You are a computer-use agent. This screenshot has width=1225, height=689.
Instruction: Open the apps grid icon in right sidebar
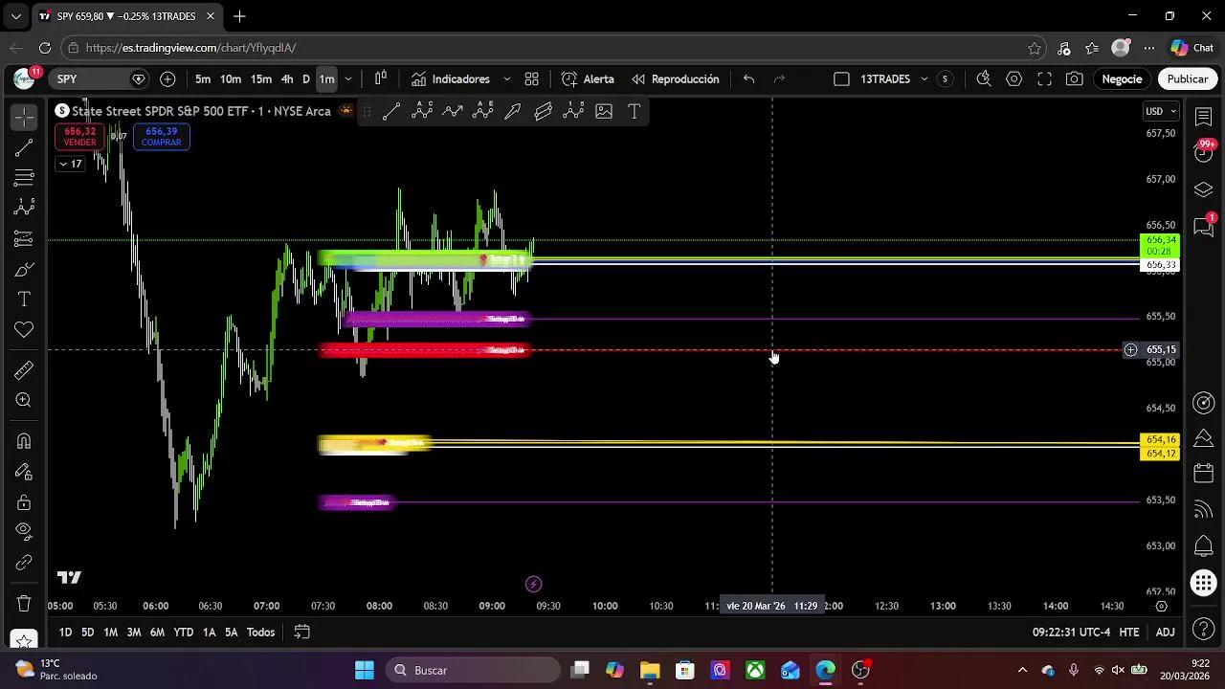coord(1204,583)
